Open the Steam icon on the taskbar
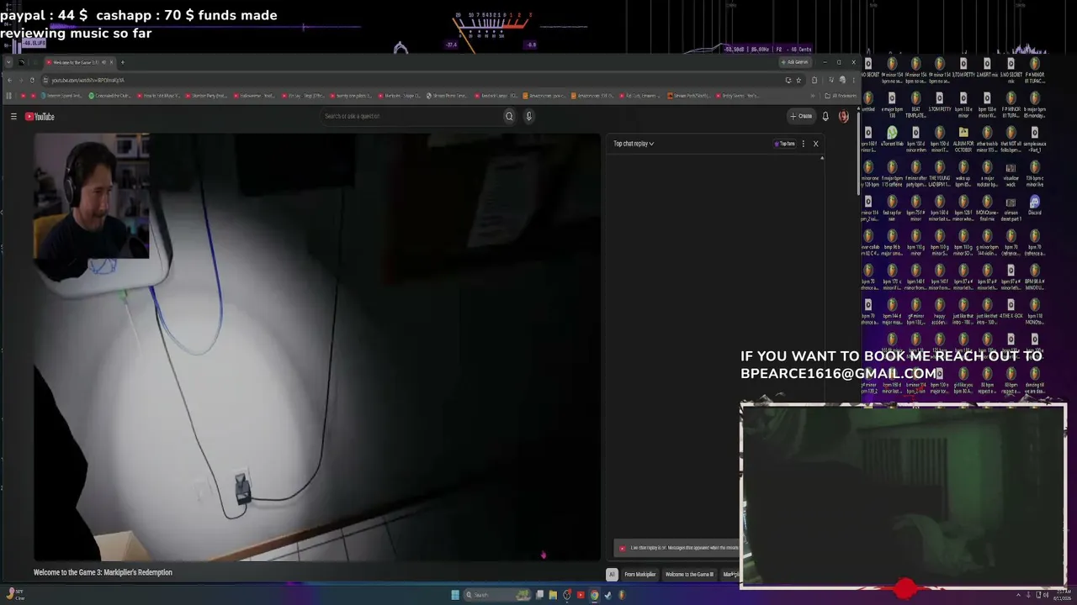 pyautogui.click(x=607, y=595)
